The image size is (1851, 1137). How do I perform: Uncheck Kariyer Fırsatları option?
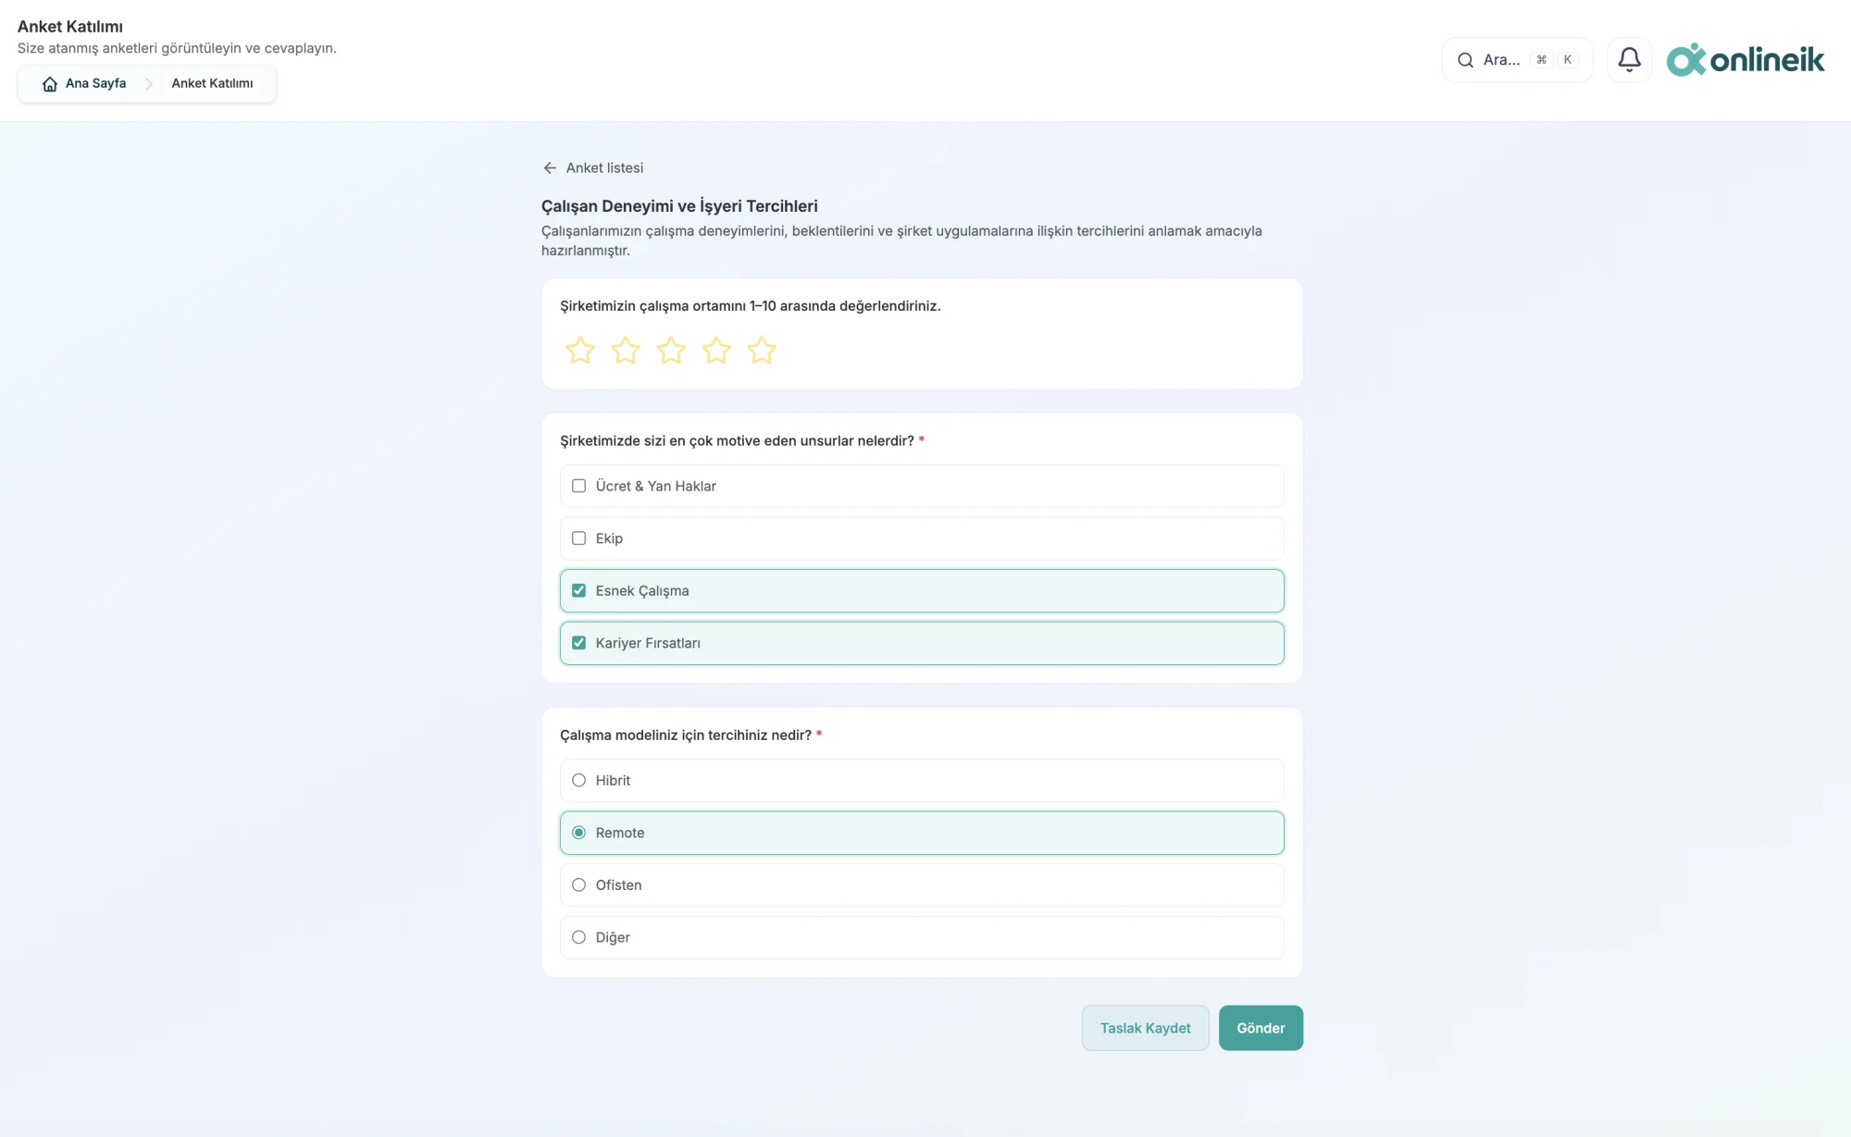click(922, 643)
